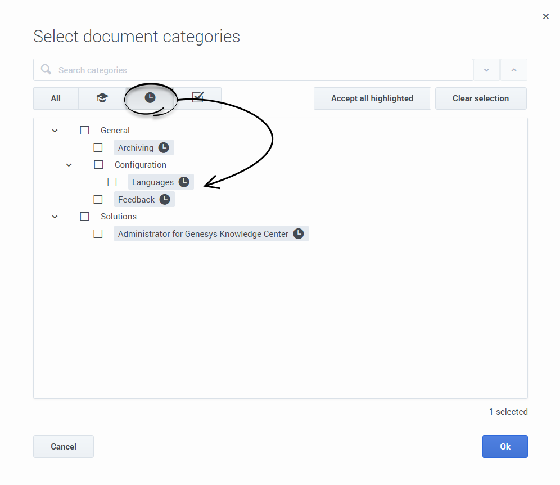Click the graduation cap filter icon
Viewport: 560px width, 485px height.
(102, 98)
